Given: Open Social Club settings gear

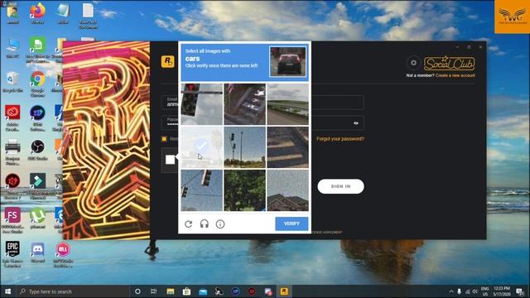Looking at the screenshot, I should tap(413, 63).
